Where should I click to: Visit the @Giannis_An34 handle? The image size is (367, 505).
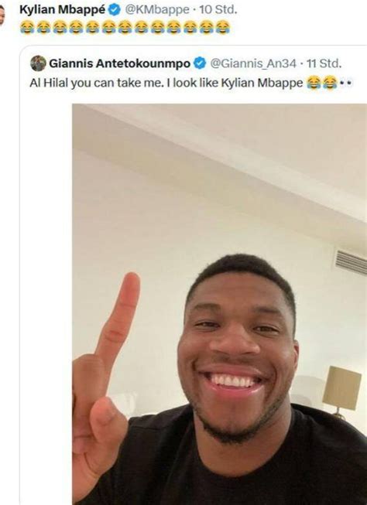(x=253, y=63)
